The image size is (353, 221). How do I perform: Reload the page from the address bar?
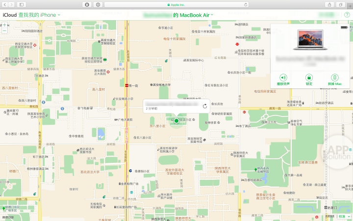pyautogui.click(x=246, y=4)
